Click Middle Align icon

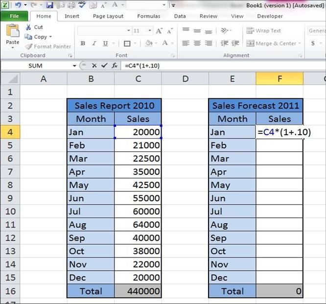pyautogui.click(x=197, y=31)
